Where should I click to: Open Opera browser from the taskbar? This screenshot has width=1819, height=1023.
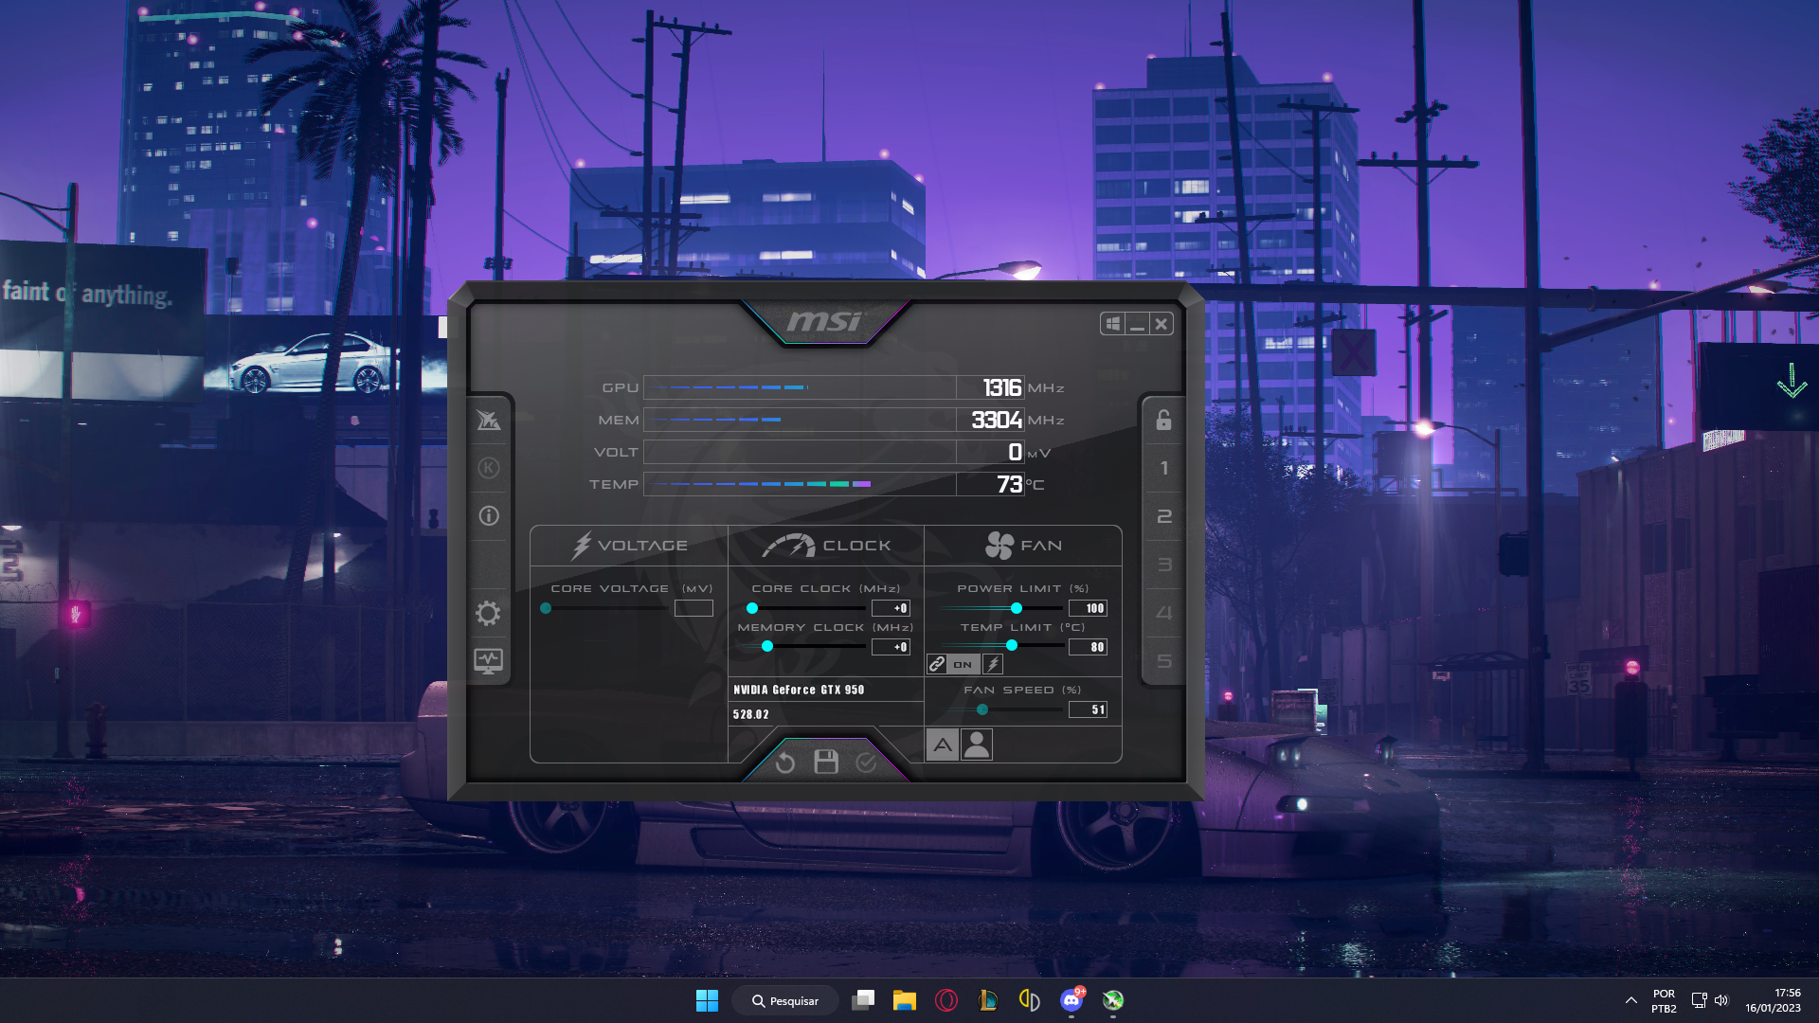pos(946,1000)
